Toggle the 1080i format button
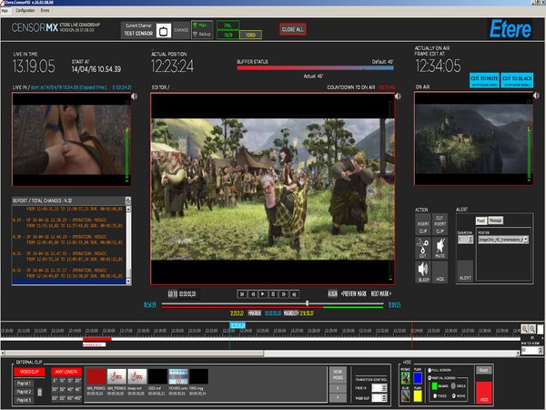The image size is (546, 410). (250, 35)
